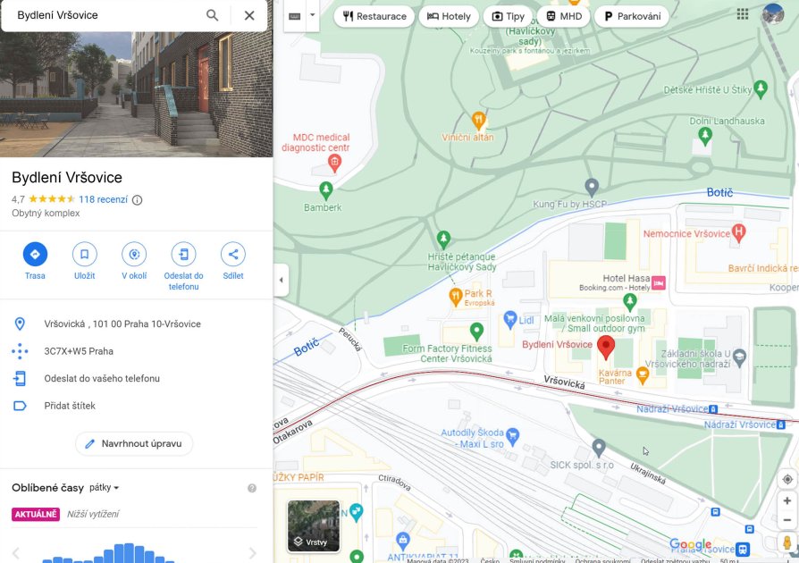This screenshot has height=563, width=799.
Task: Select the Tipy filter chip
Action: pos(508,16)
